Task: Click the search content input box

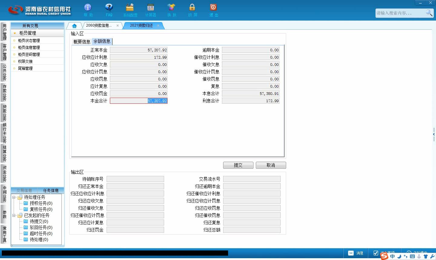Action: [400, 13]
